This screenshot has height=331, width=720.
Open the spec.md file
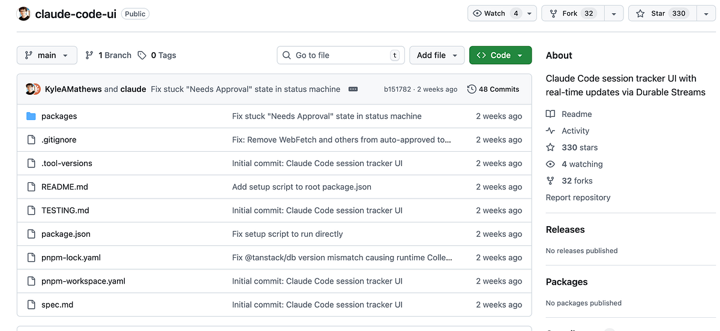click(57, 305)
